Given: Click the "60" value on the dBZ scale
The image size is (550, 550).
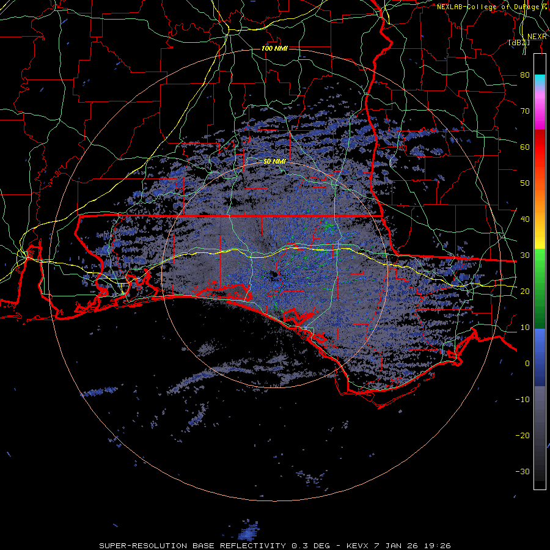Looking at the screenshot, I should [x=525, y=147].
